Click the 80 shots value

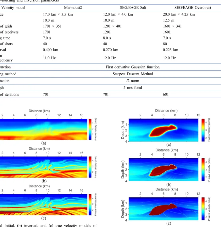click(165, 44)
